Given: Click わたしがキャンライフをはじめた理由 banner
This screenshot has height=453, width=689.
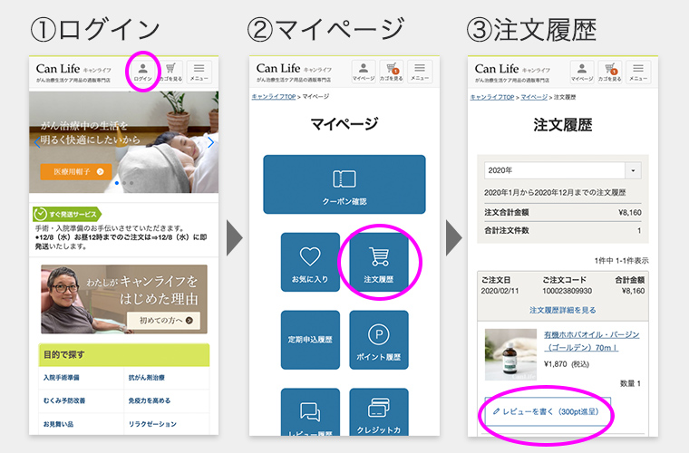Looking at the screenshot, I should click(124, 299).
